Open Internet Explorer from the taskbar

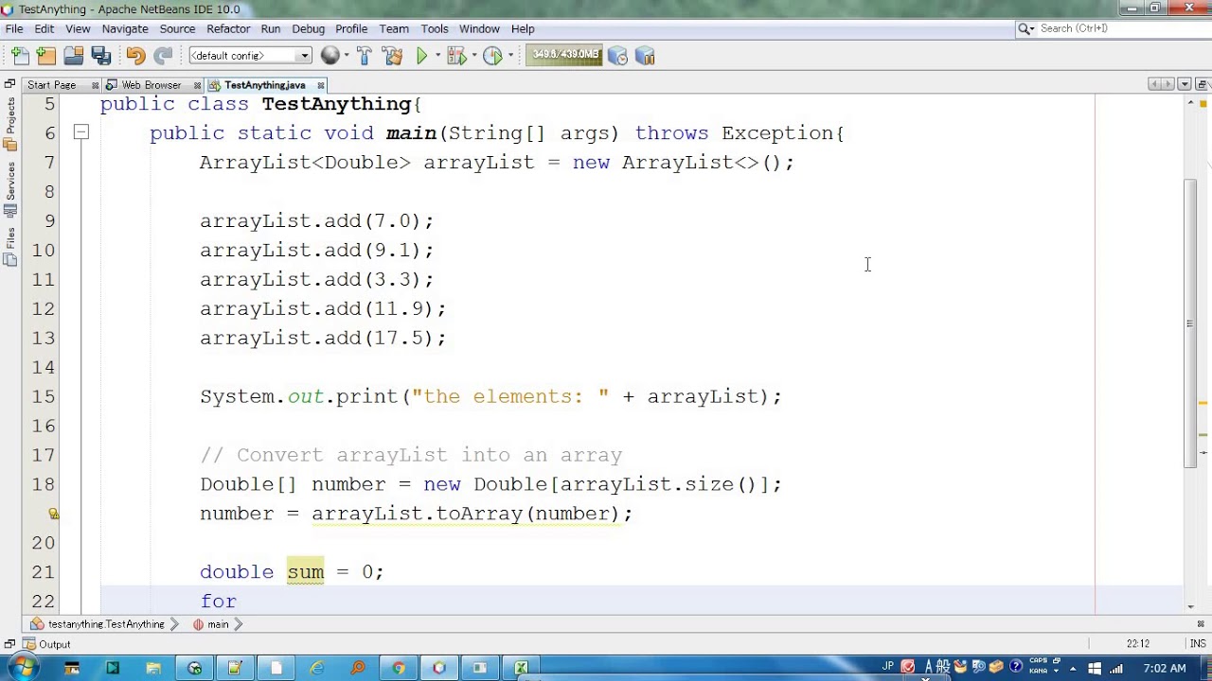(x=317, y=669)
